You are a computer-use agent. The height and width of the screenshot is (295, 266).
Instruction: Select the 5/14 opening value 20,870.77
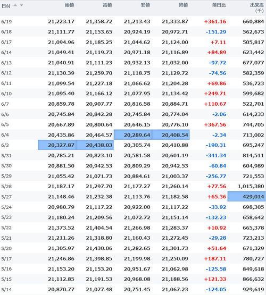[x=61, y=289]
